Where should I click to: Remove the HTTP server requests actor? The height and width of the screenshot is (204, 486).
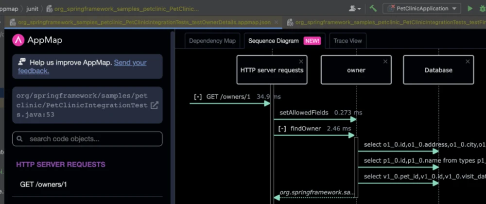(x=301, y=61)
